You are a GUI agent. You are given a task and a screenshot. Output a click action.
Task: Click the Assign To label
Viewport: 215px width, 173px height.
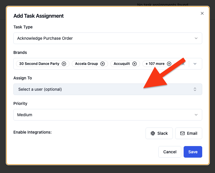click(x=23, y=78)
